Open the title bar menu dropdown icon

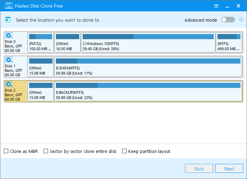(x=216, y=6)
